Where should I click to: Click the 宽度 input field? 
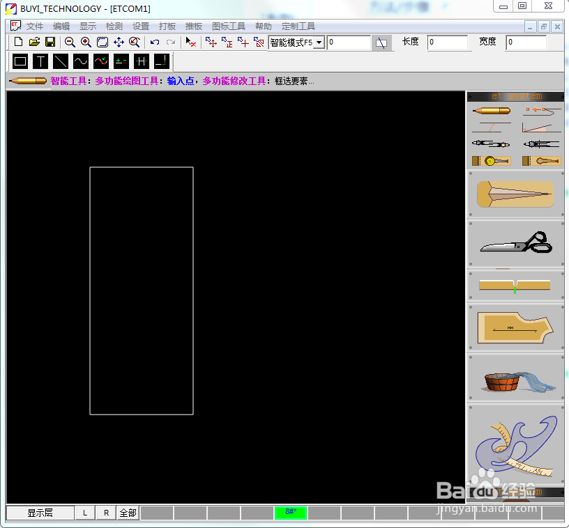[x=526, y=42]
